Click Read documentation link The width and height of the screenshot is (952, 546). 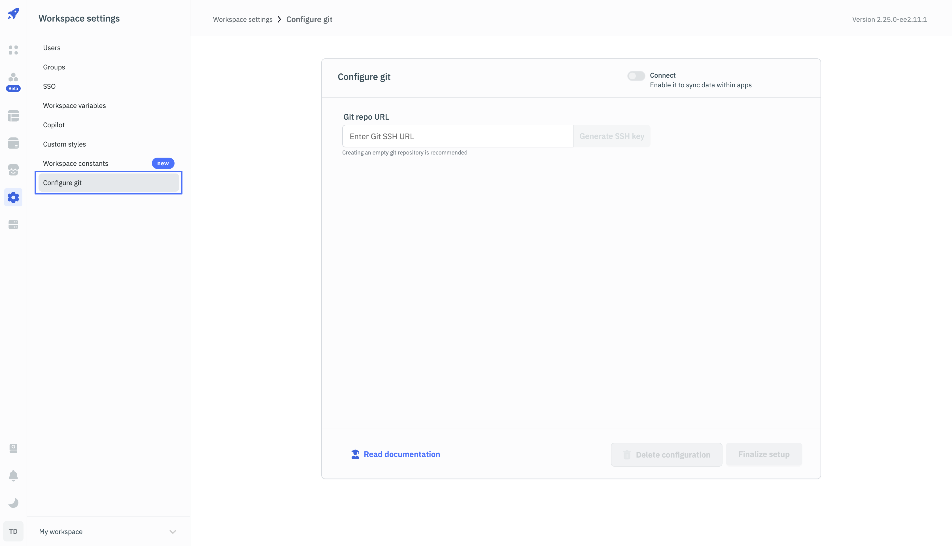coord(401,454)
